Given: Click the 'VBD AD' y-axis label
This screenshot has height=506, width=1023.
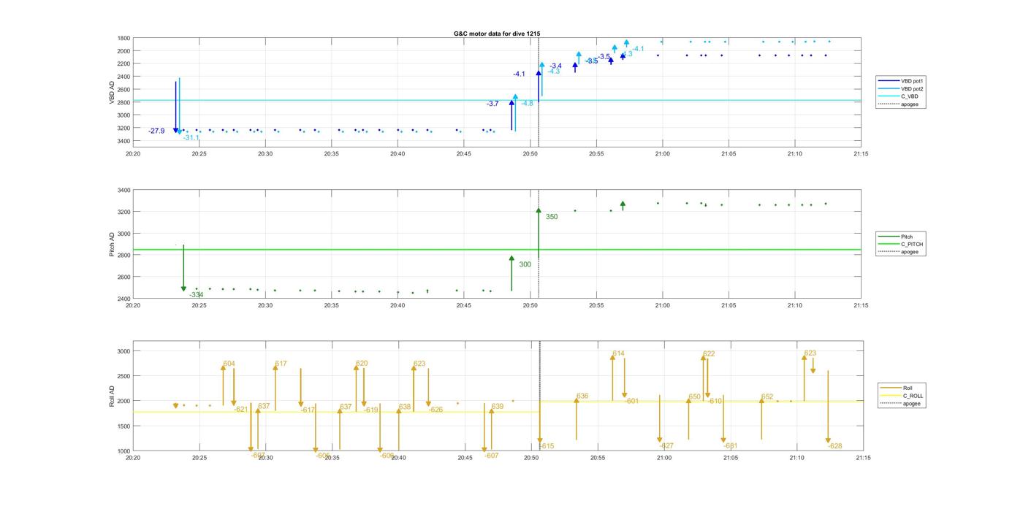Looking at the screenshot, I should (x=112, y=92).
